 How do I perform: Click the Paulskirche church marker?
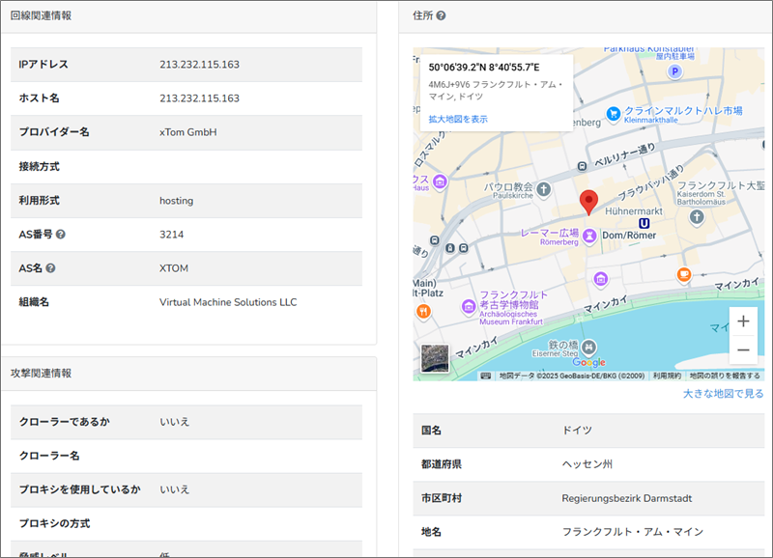543,189
